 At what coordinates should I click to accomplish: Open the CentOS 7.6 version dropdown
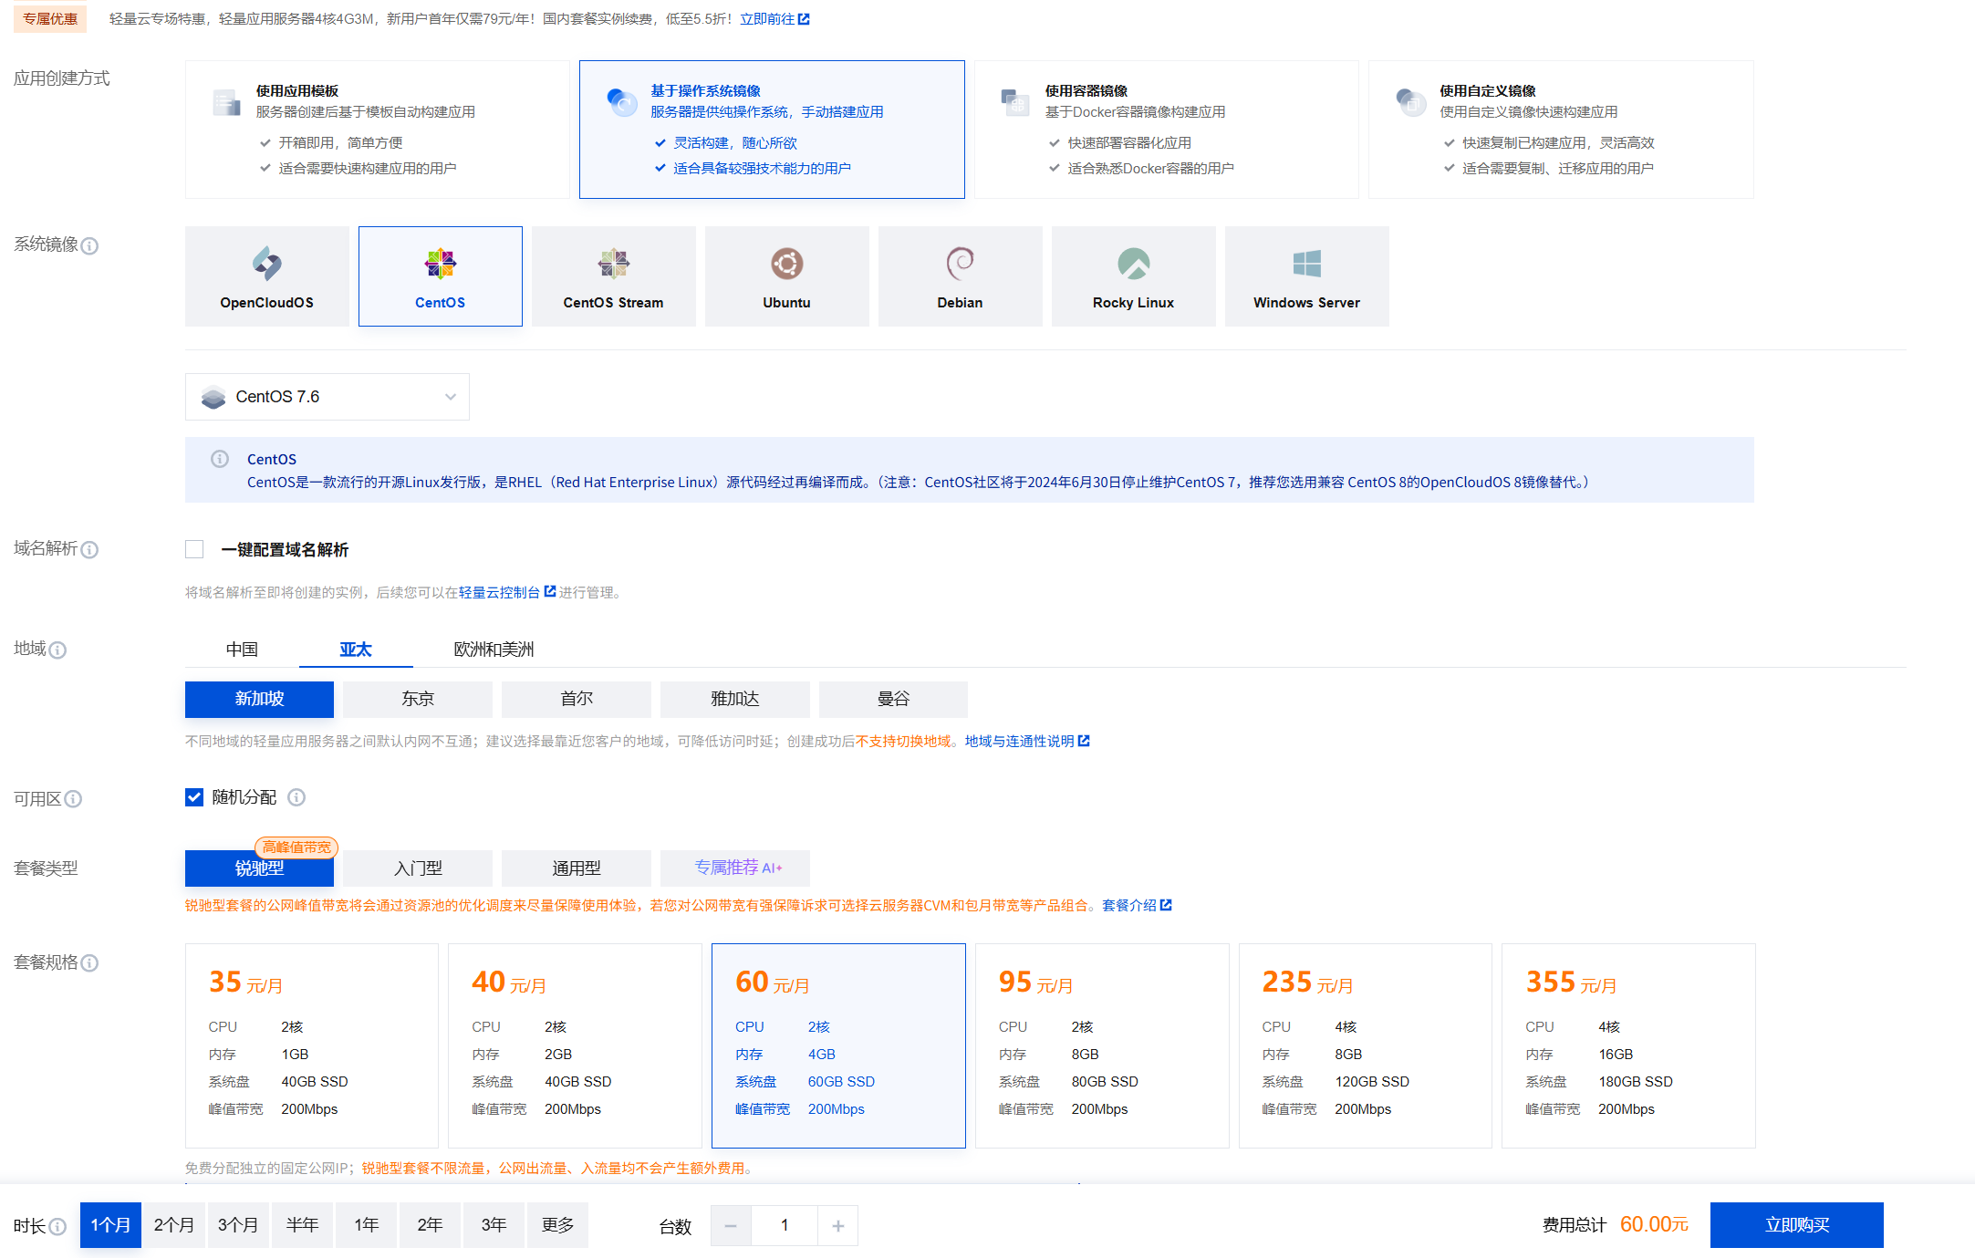327,397
